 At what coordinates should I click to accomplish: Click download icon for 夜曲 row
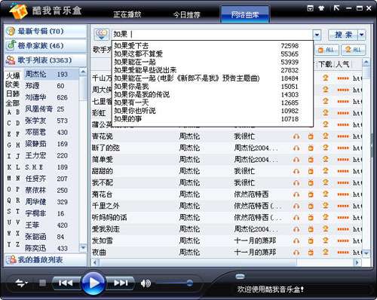[x=326, y=252]
